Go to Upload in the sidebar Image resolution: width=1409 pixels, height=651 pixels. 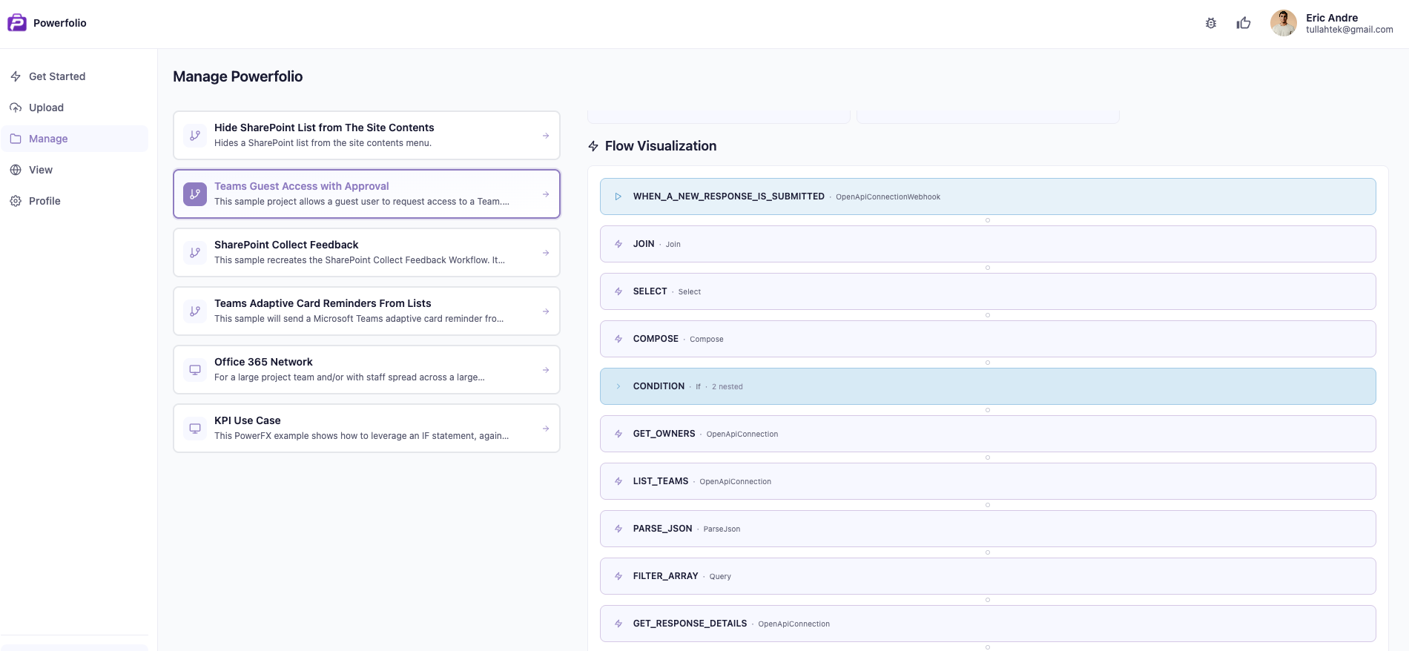pos(46,108)
